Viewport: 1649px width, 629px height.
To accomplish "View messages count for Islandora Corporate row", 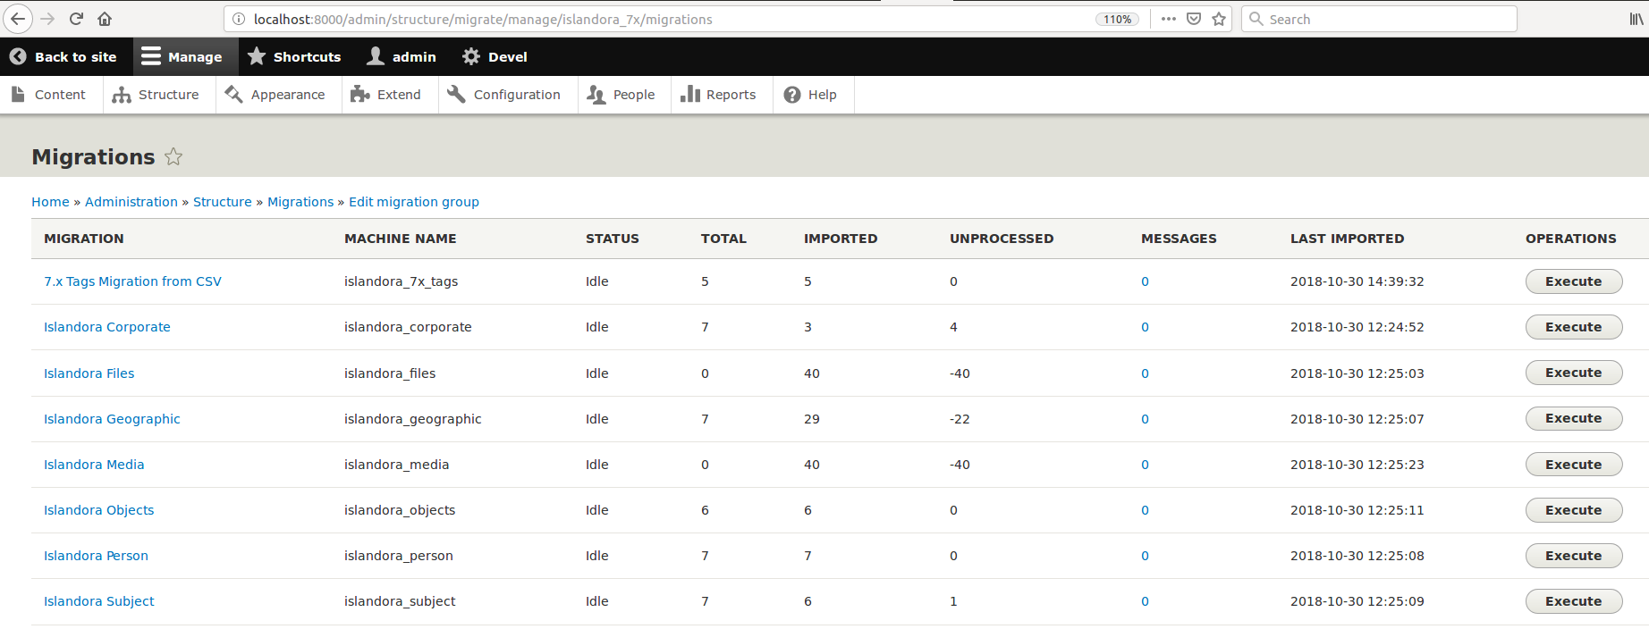I will [x=1145, y=327].
